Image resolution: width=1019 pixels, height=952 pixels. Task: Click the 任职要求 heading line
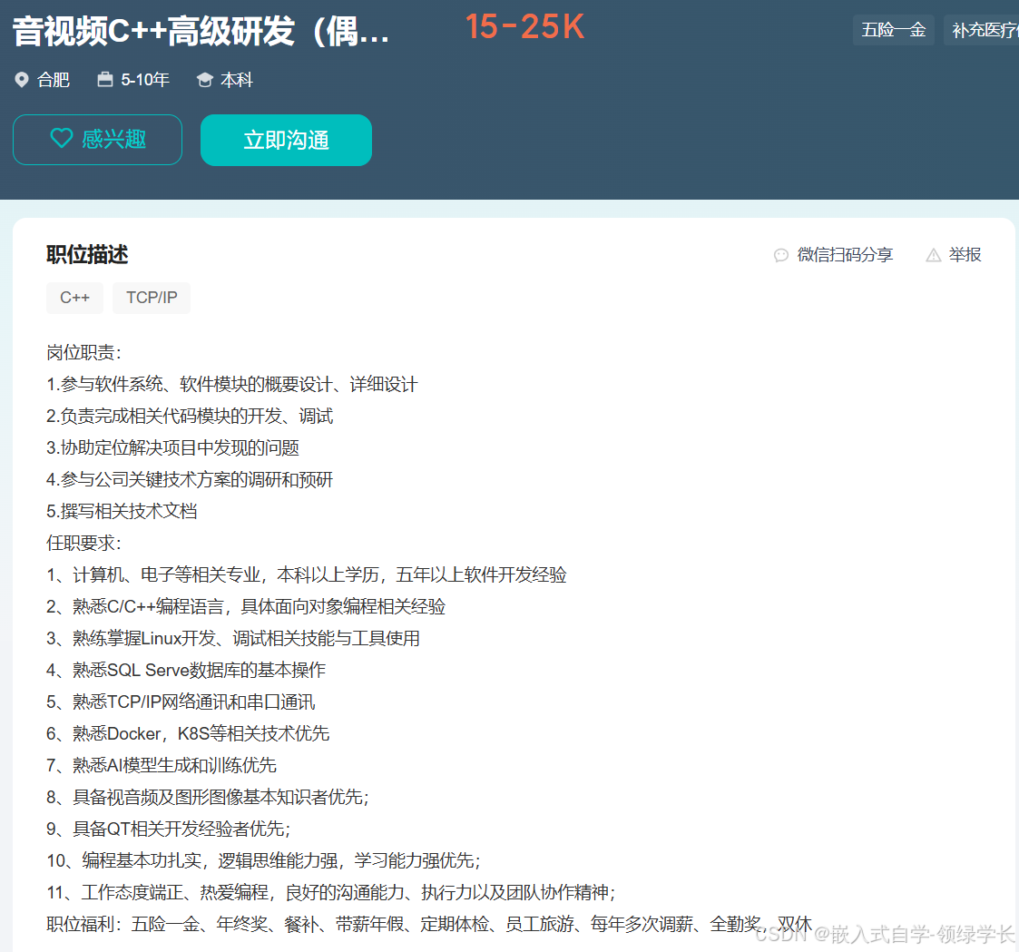click(x=83, y=544)
